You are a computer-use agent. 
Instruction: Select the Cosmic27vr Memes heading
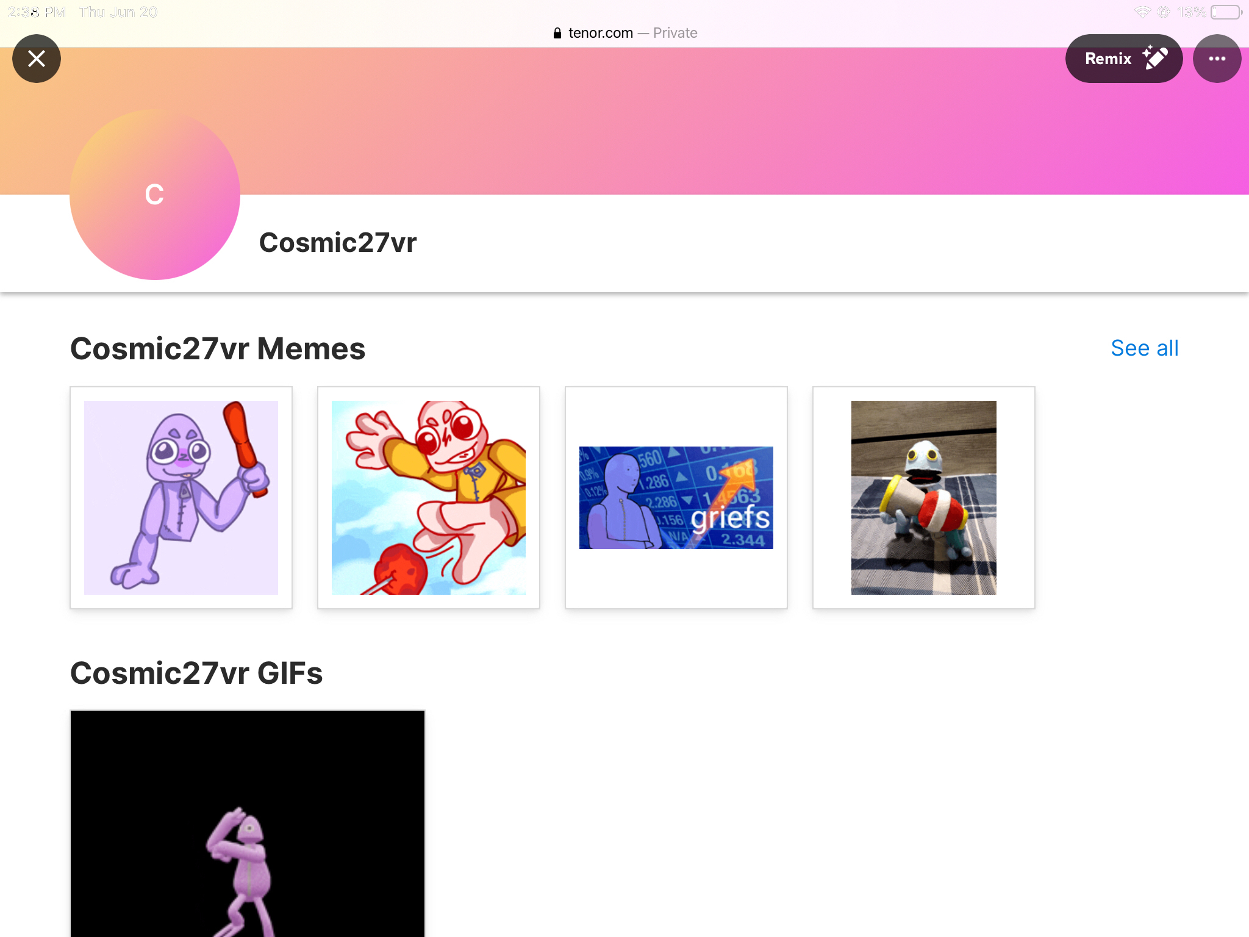click(218, 349)
